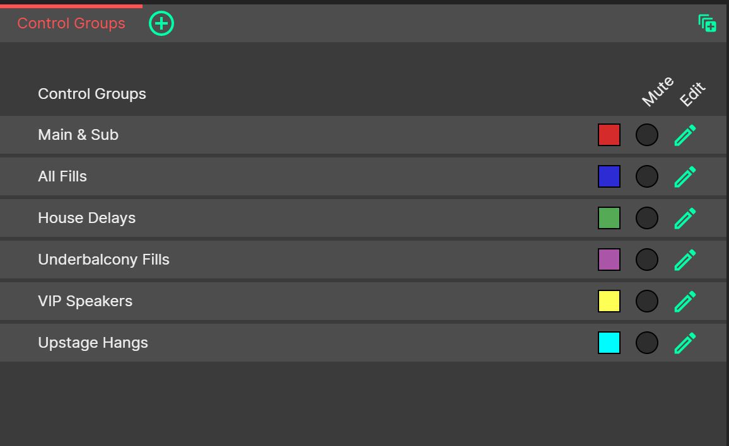The height and width of the screenshot is (446, 729).
Task: Edit the Upstage Hangs control group
Action: 684,343
